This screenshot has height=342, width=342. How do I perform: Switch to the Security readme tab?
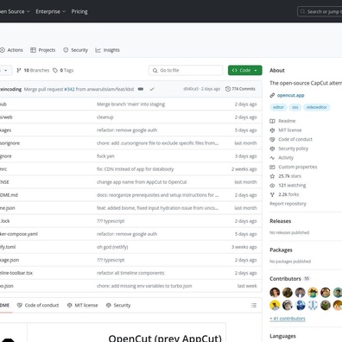click(x=118, y=305)
